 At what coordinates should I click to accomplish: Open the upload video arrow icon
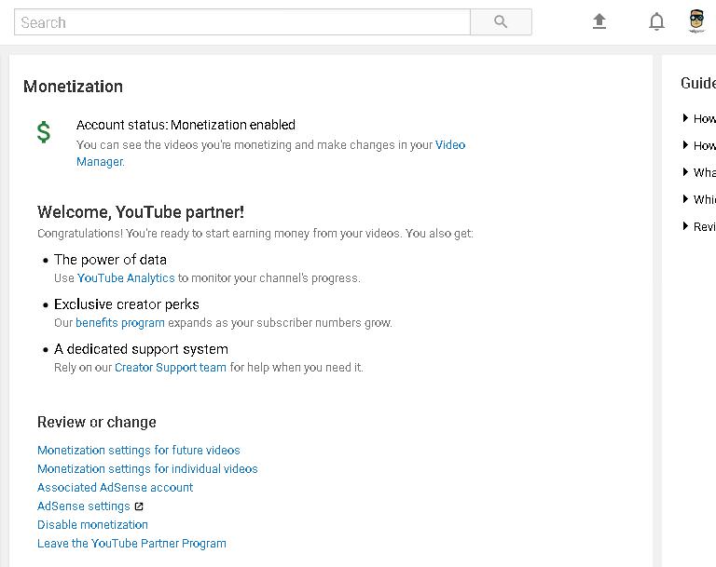point(599,21)
